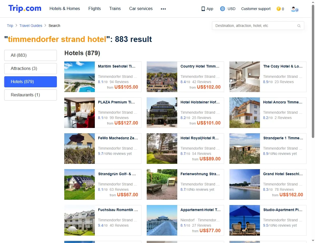The image size is (315, 243).
Task: Click PLAZA Premium Ti... title
Action: coord(116,102)
